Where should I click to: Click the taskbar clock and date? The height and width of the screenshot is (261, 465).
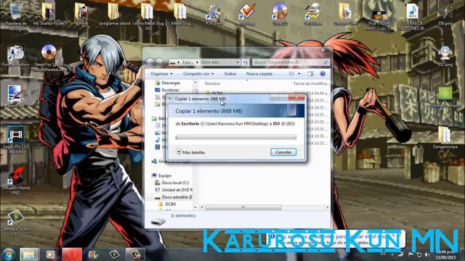pos(445,254)
